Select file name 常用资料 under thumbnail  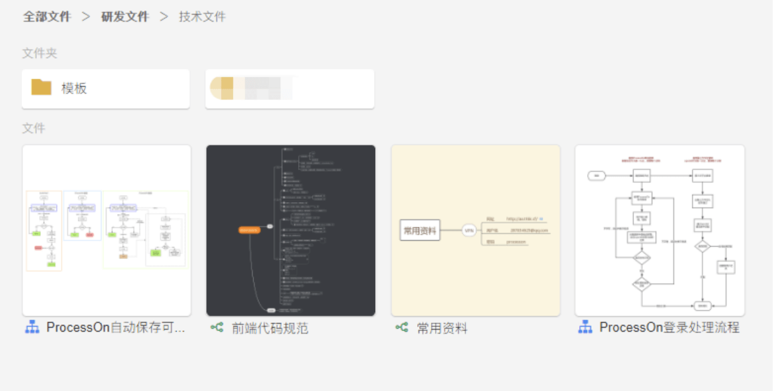[x=442, y=328]
